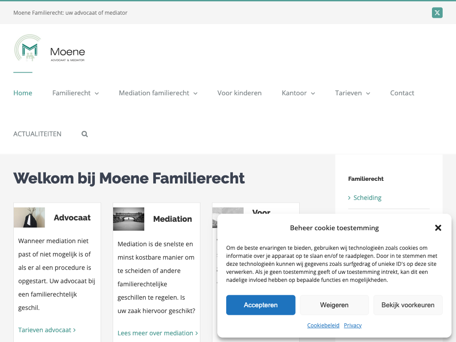
Task: Click the Moene logo in header
Action: (49, 49)
